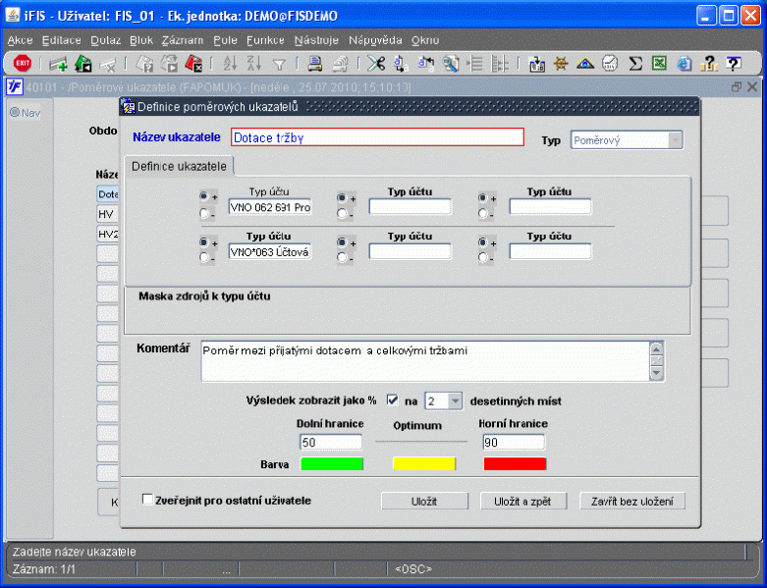767x588 pixels.
Task: Click the sigma sum icon
Action: 635,64
